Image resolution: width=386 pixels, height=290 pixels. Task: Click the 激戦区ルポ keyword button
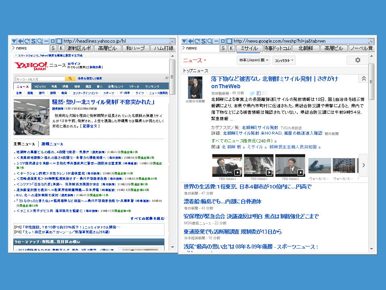[x=79, y=48]
